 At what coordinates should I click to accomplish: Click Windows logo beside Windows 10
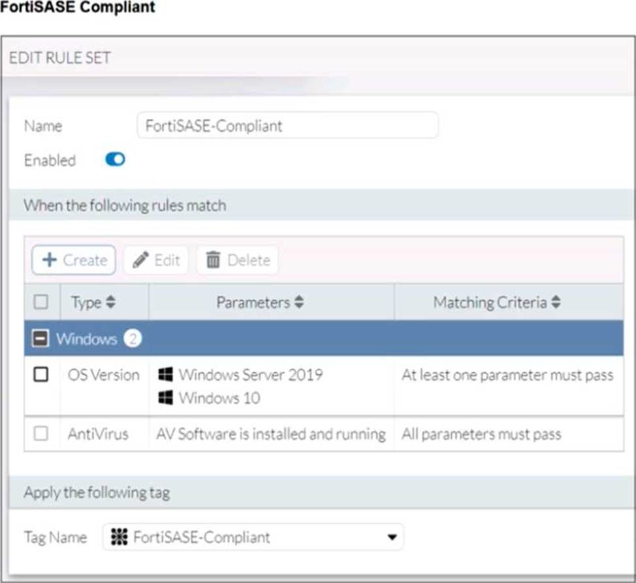(x=166, y=398)
